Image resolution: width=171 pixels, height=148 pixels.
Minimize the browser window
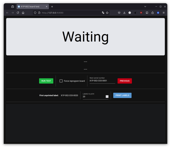pos(156,7)
